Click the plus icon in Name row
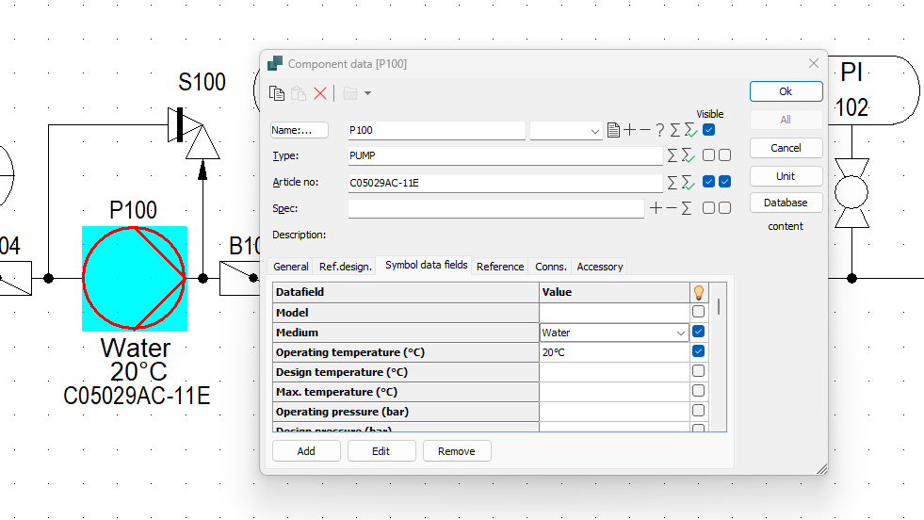Screen dimensions: 924x520 629,130
